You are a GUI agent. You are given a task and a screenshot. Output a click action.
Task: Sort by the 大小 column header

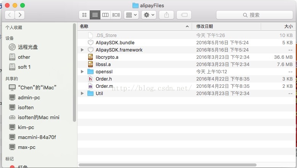289,26
